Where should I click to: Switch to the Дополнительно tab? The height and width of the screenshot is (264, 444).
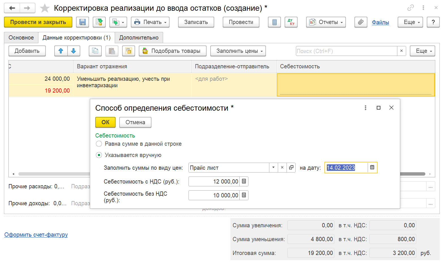tap(139, 38)
